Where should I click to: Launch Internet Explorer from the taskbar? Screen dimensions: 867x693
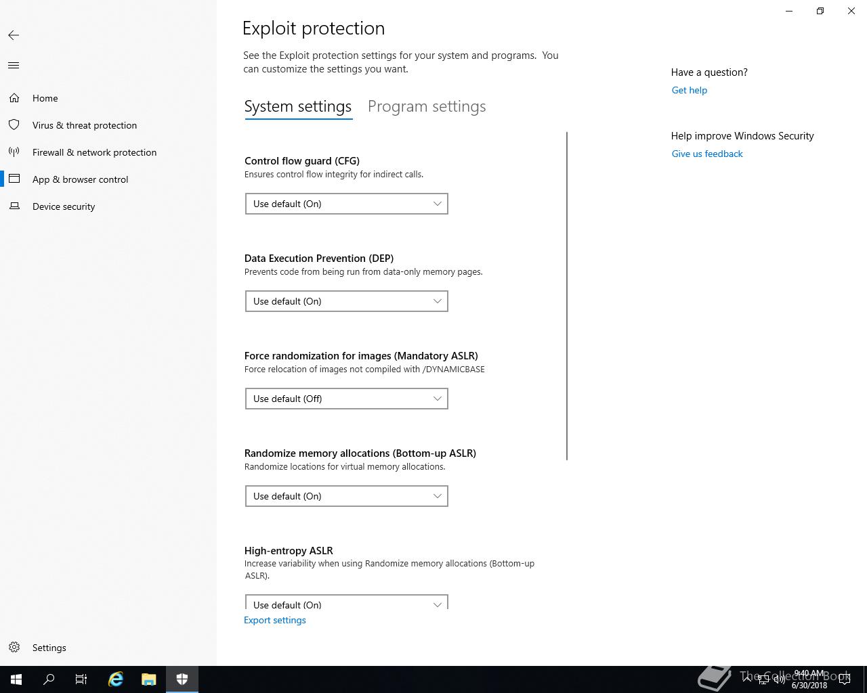(x=116, y=679)
